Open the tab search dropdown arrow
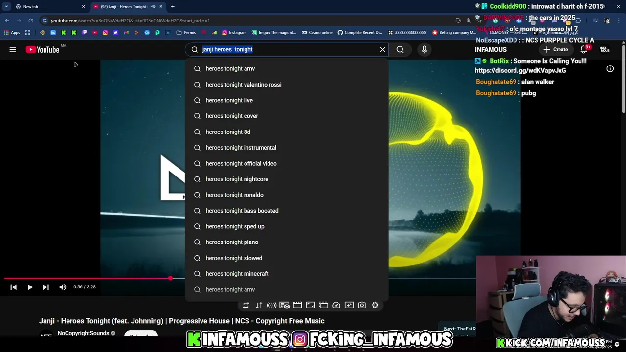Viewport: 626px width, 352px height. coord(6,6)
